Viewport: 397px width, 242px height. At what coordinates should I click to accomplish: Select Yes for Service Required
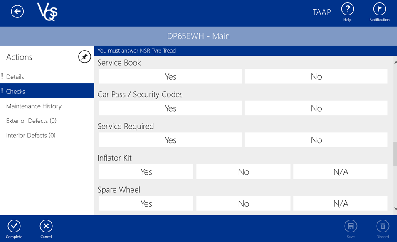click(x=170, y=140)
